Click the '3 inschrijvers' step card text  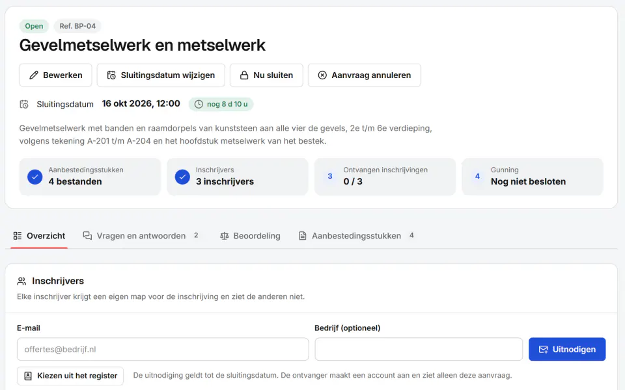[x=225, y=181]
